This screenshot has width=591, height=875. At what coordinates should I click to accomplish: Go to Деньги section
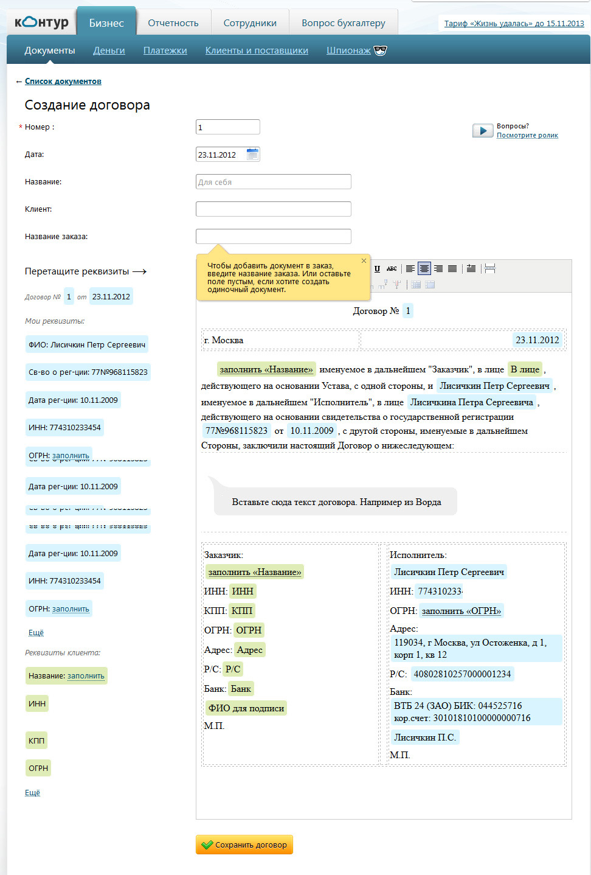(109, 51)
